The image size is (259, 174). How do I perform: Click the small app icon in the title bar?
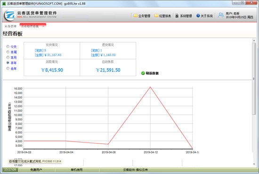click(4, 3)
